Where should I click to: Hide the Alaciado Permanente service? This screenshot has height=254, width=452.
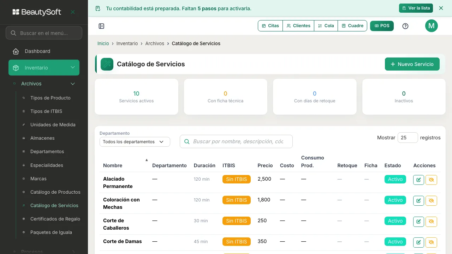point(431,180)
